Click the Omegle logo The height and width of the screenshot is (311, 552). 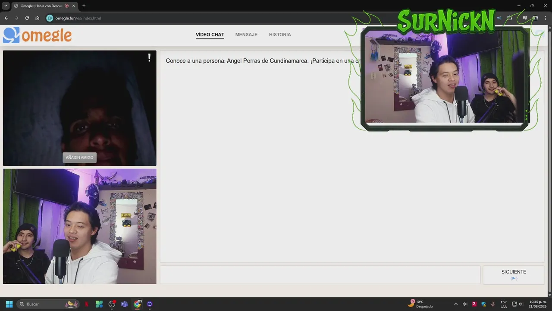(x=38, y=35)
